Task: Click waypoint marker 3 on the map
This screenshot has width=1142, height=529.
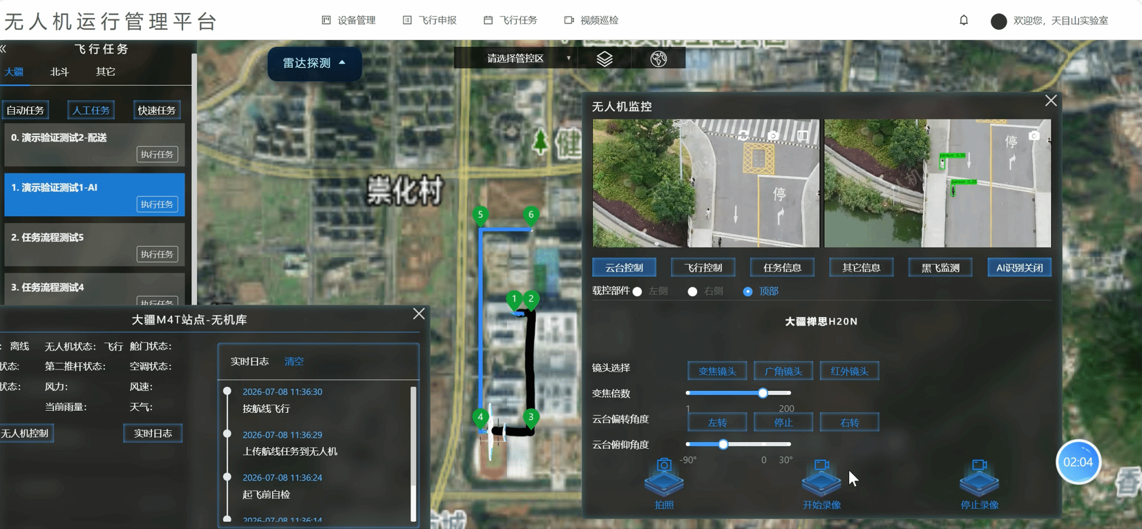Action: 531,418
